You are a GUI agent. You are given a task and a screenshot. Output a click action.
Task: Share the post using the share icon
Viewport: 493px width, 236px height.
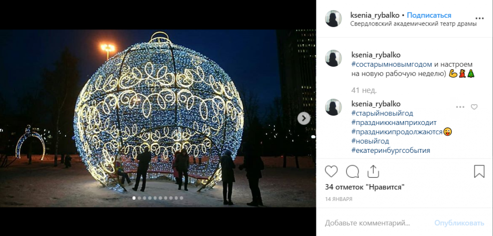click(373, 171)
